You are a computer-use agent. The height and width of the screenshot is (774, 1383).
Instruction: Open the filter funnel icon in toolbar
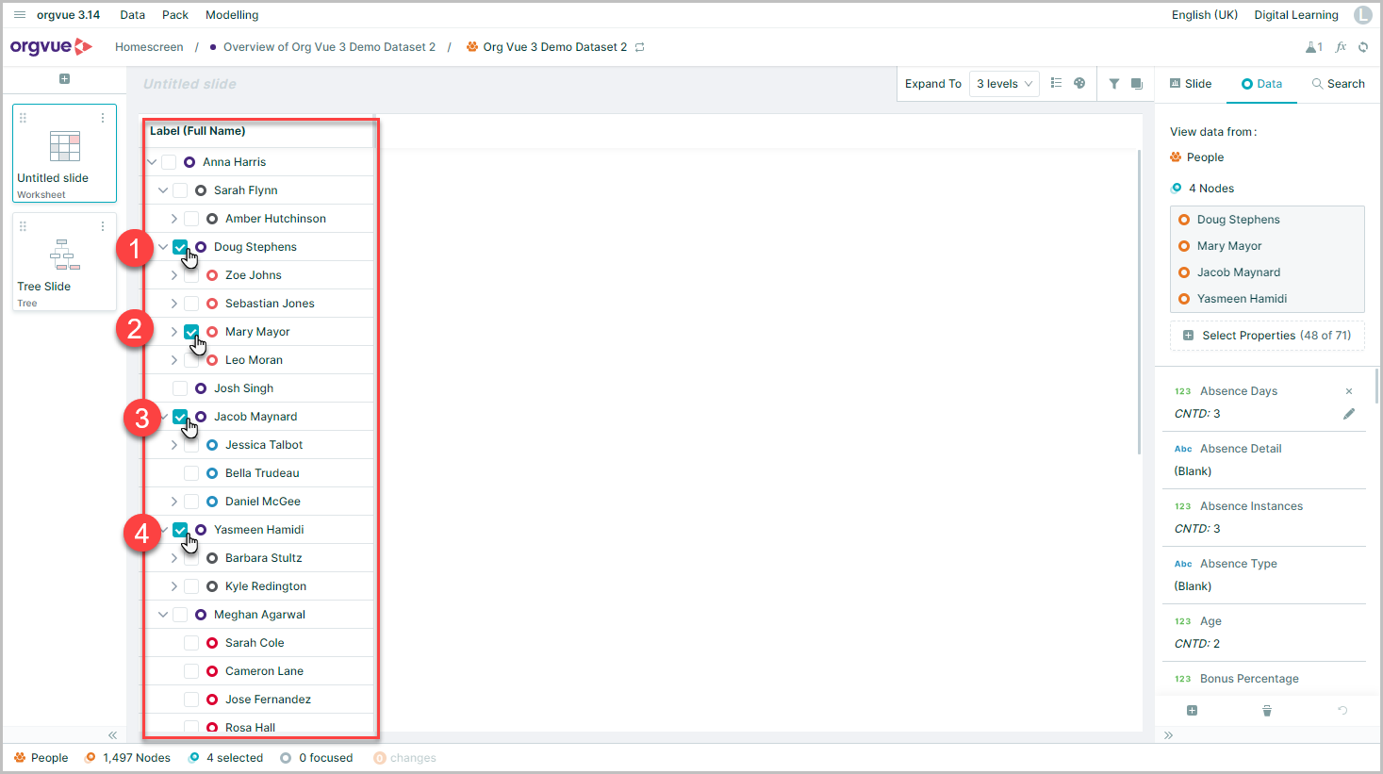[x=1113, y=84]
